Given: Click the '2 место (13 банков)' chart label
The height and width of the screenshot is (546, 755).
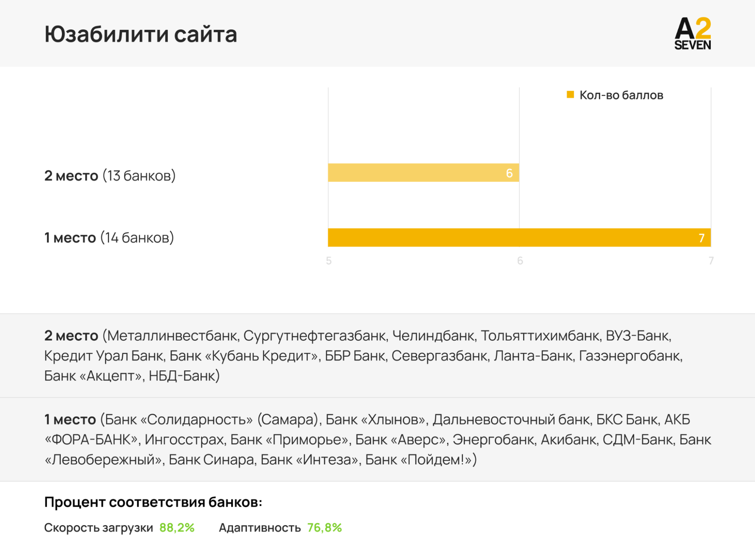Looking at the screenshot, I should coord(110,176).
